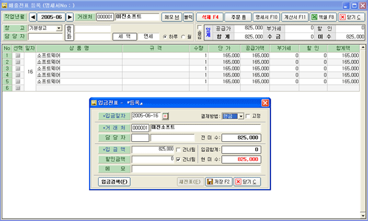Uncheck 건너뜀 next to 할인금액
368x221 pixels.
[x=178, y=159]
